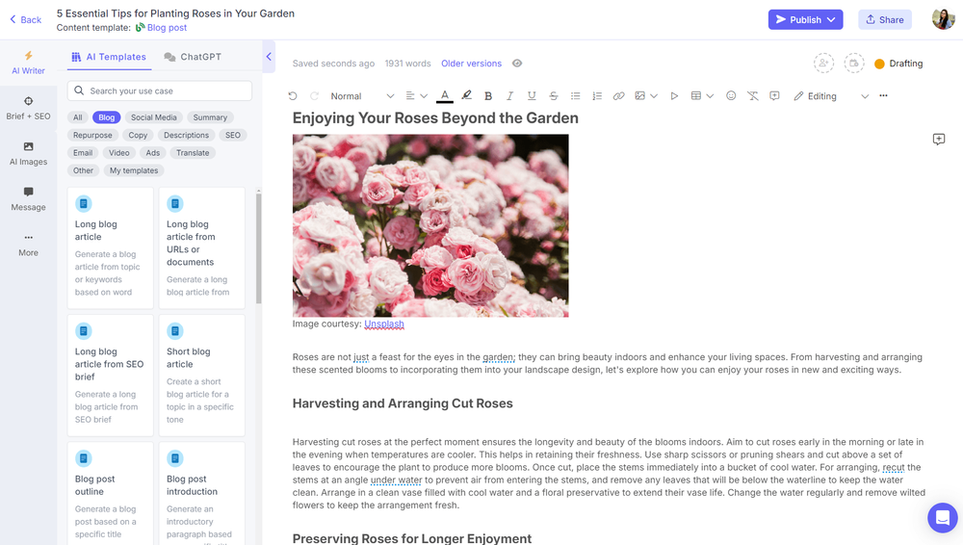View Older versions of the document
The width and height of the screenshot is (963, 545).
coord(471,64)
